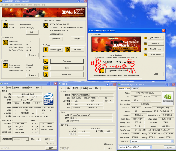Select the CPU tab in middle CPU-Z window

point(62,88)
